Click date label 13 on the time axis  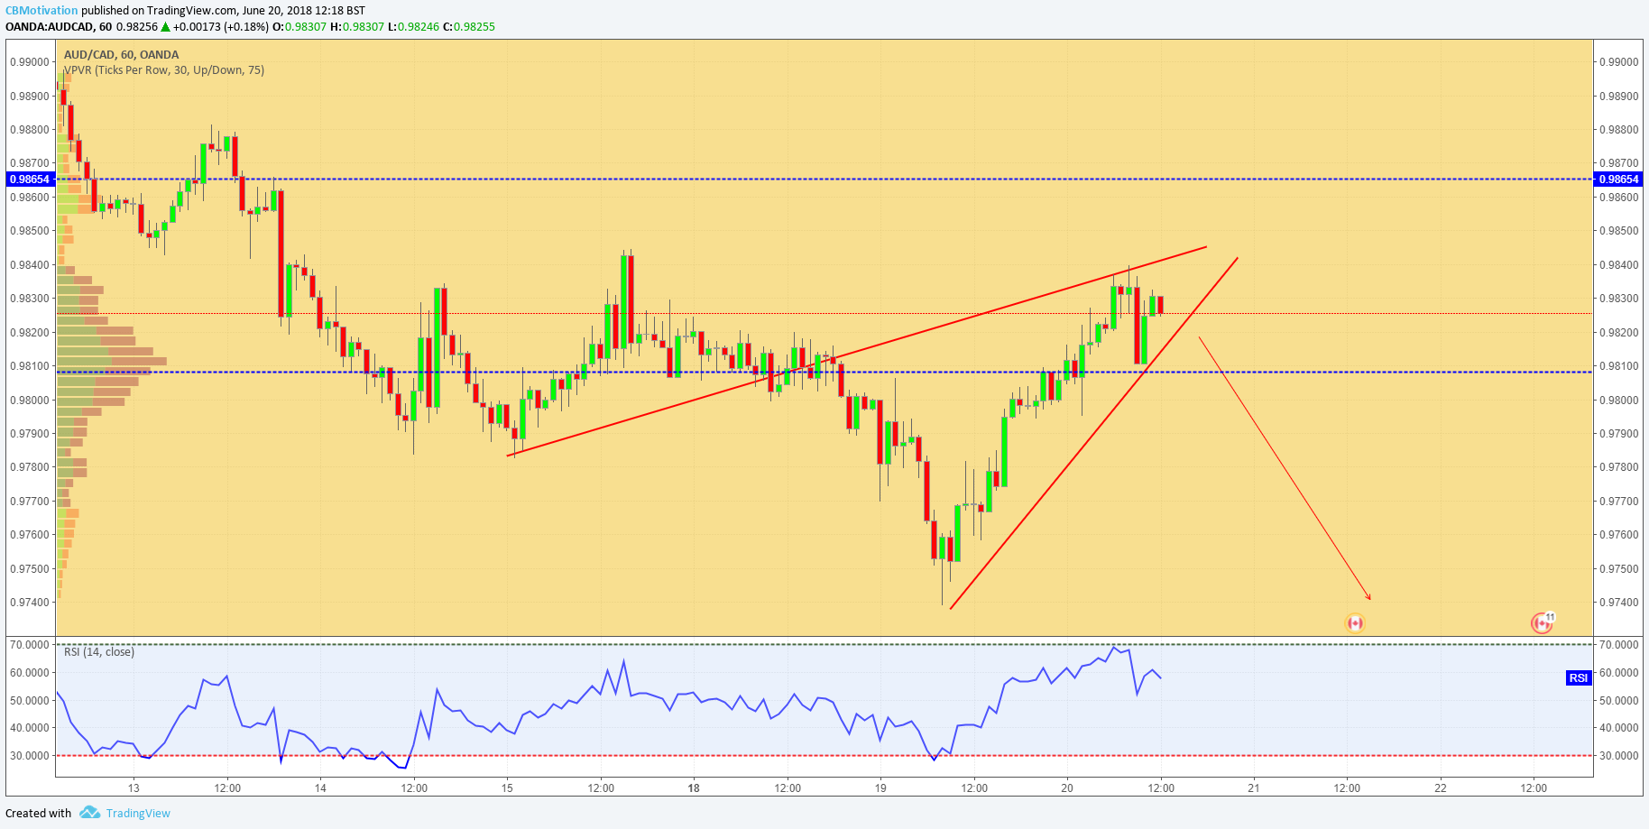[x=134, y=788]
